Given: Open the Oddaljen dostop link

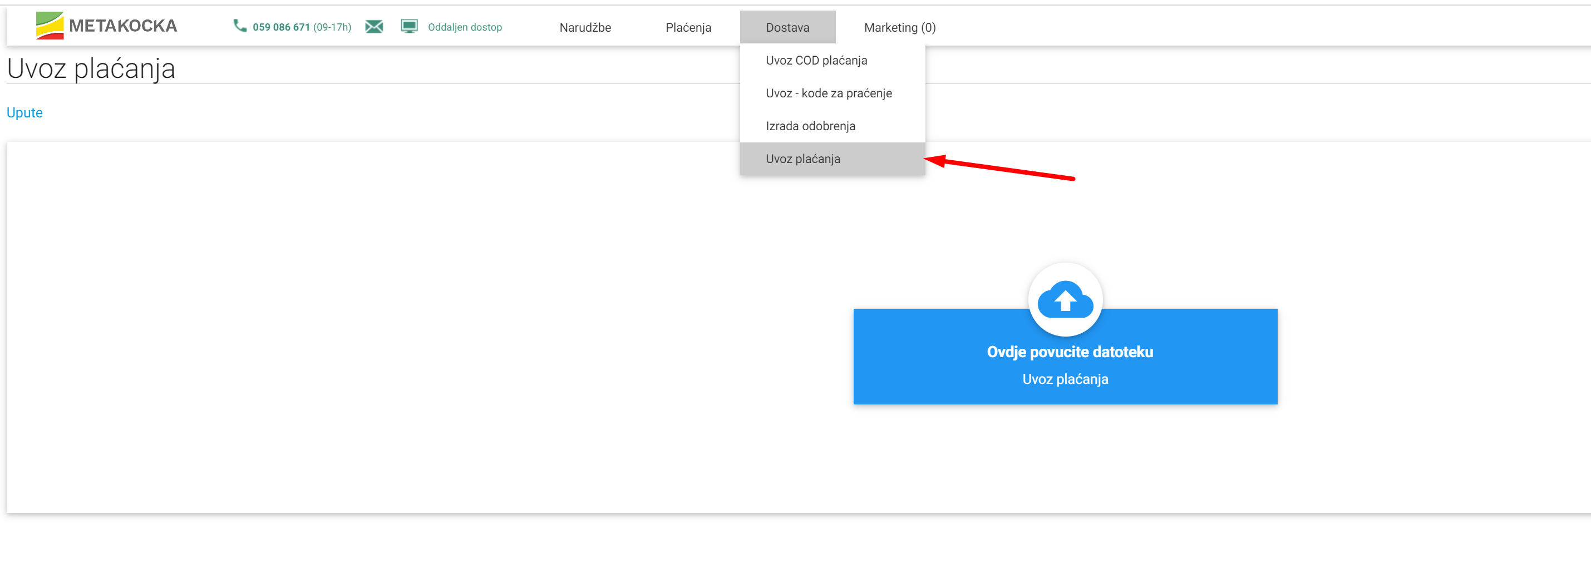Looking at the screenshot, I should (x=465, y=27).
